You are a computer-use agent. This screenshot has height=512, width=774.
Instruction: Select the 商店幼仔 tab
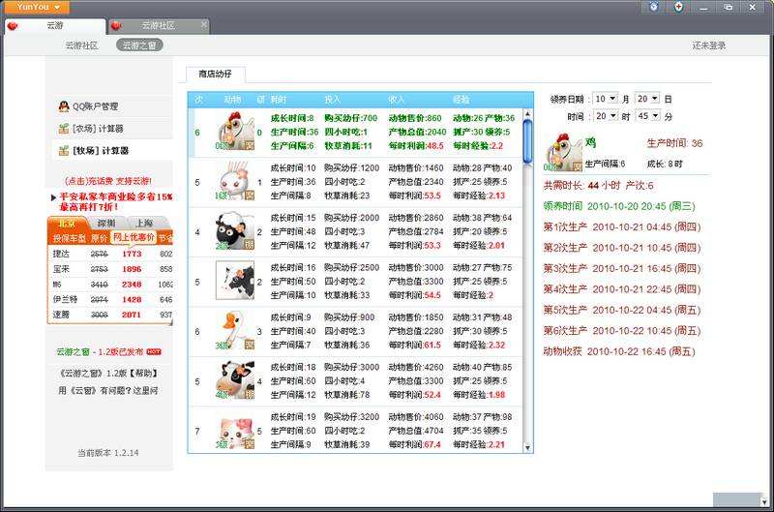[215, 75]
